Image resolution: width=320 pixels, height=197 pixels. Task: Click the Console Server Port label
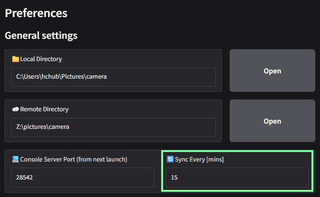74,160
